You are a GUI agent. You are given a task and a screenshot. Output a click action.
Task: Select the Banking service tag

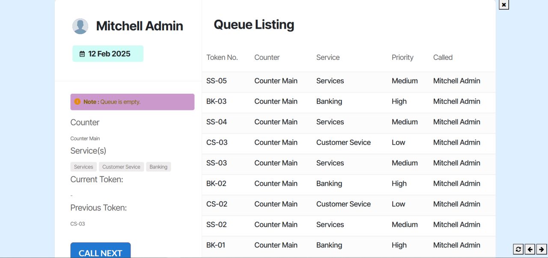coord(158,167)
